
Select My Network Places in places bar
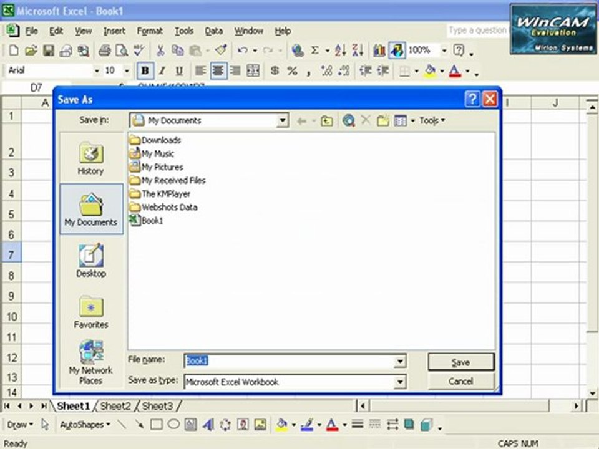(91, 362)
